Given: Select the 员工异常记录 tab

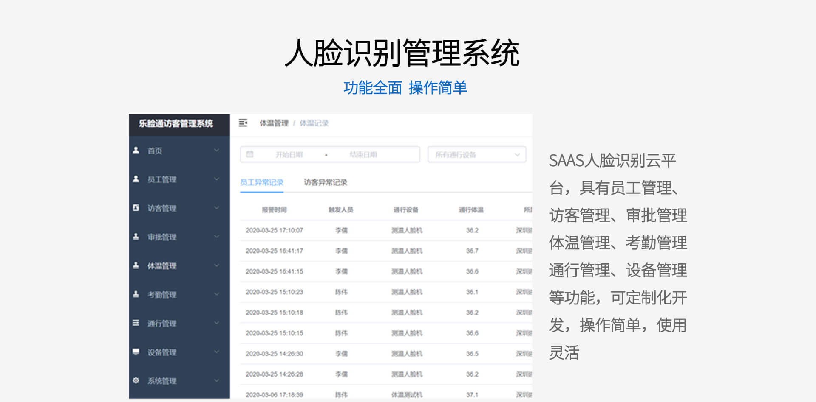Looking at the screenshot, I should click(262, 182).
